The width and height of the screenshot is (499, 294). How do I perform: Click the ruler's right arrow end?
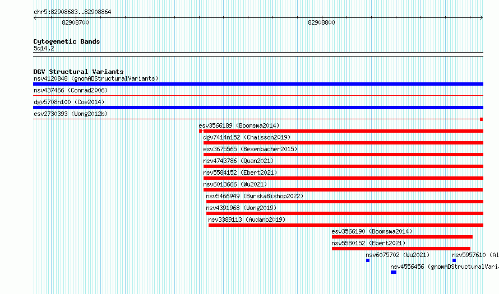pos(482,17)
